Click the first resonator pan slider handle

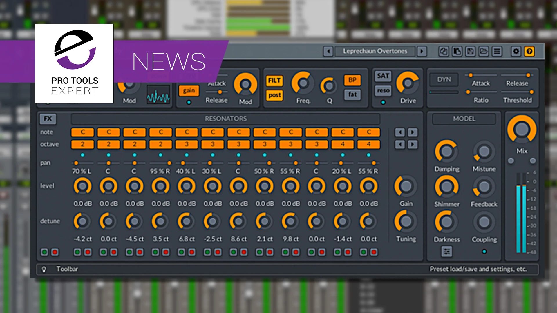click(76, 163)
